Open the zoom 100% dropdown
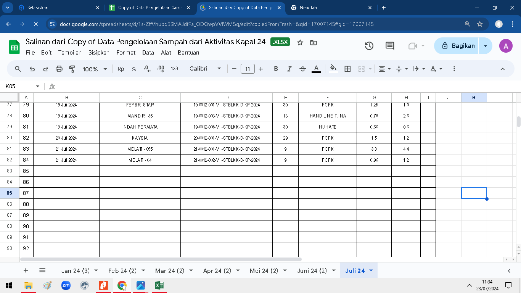Image resolution: width=521 pixels, height=293 pixels. [x=95, y=69]
